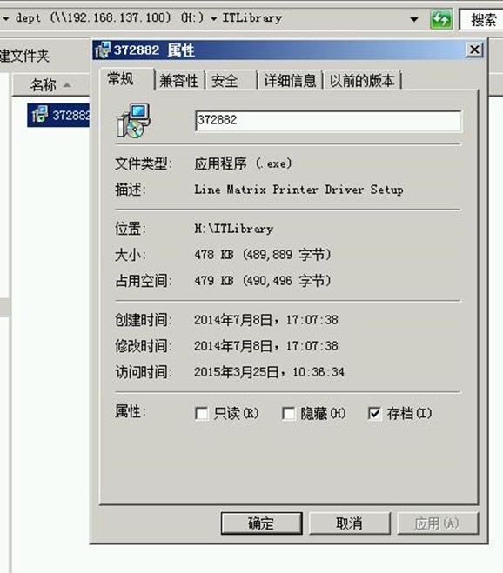
Task: Switch to the 常规 tab
Action: [126, 79]
